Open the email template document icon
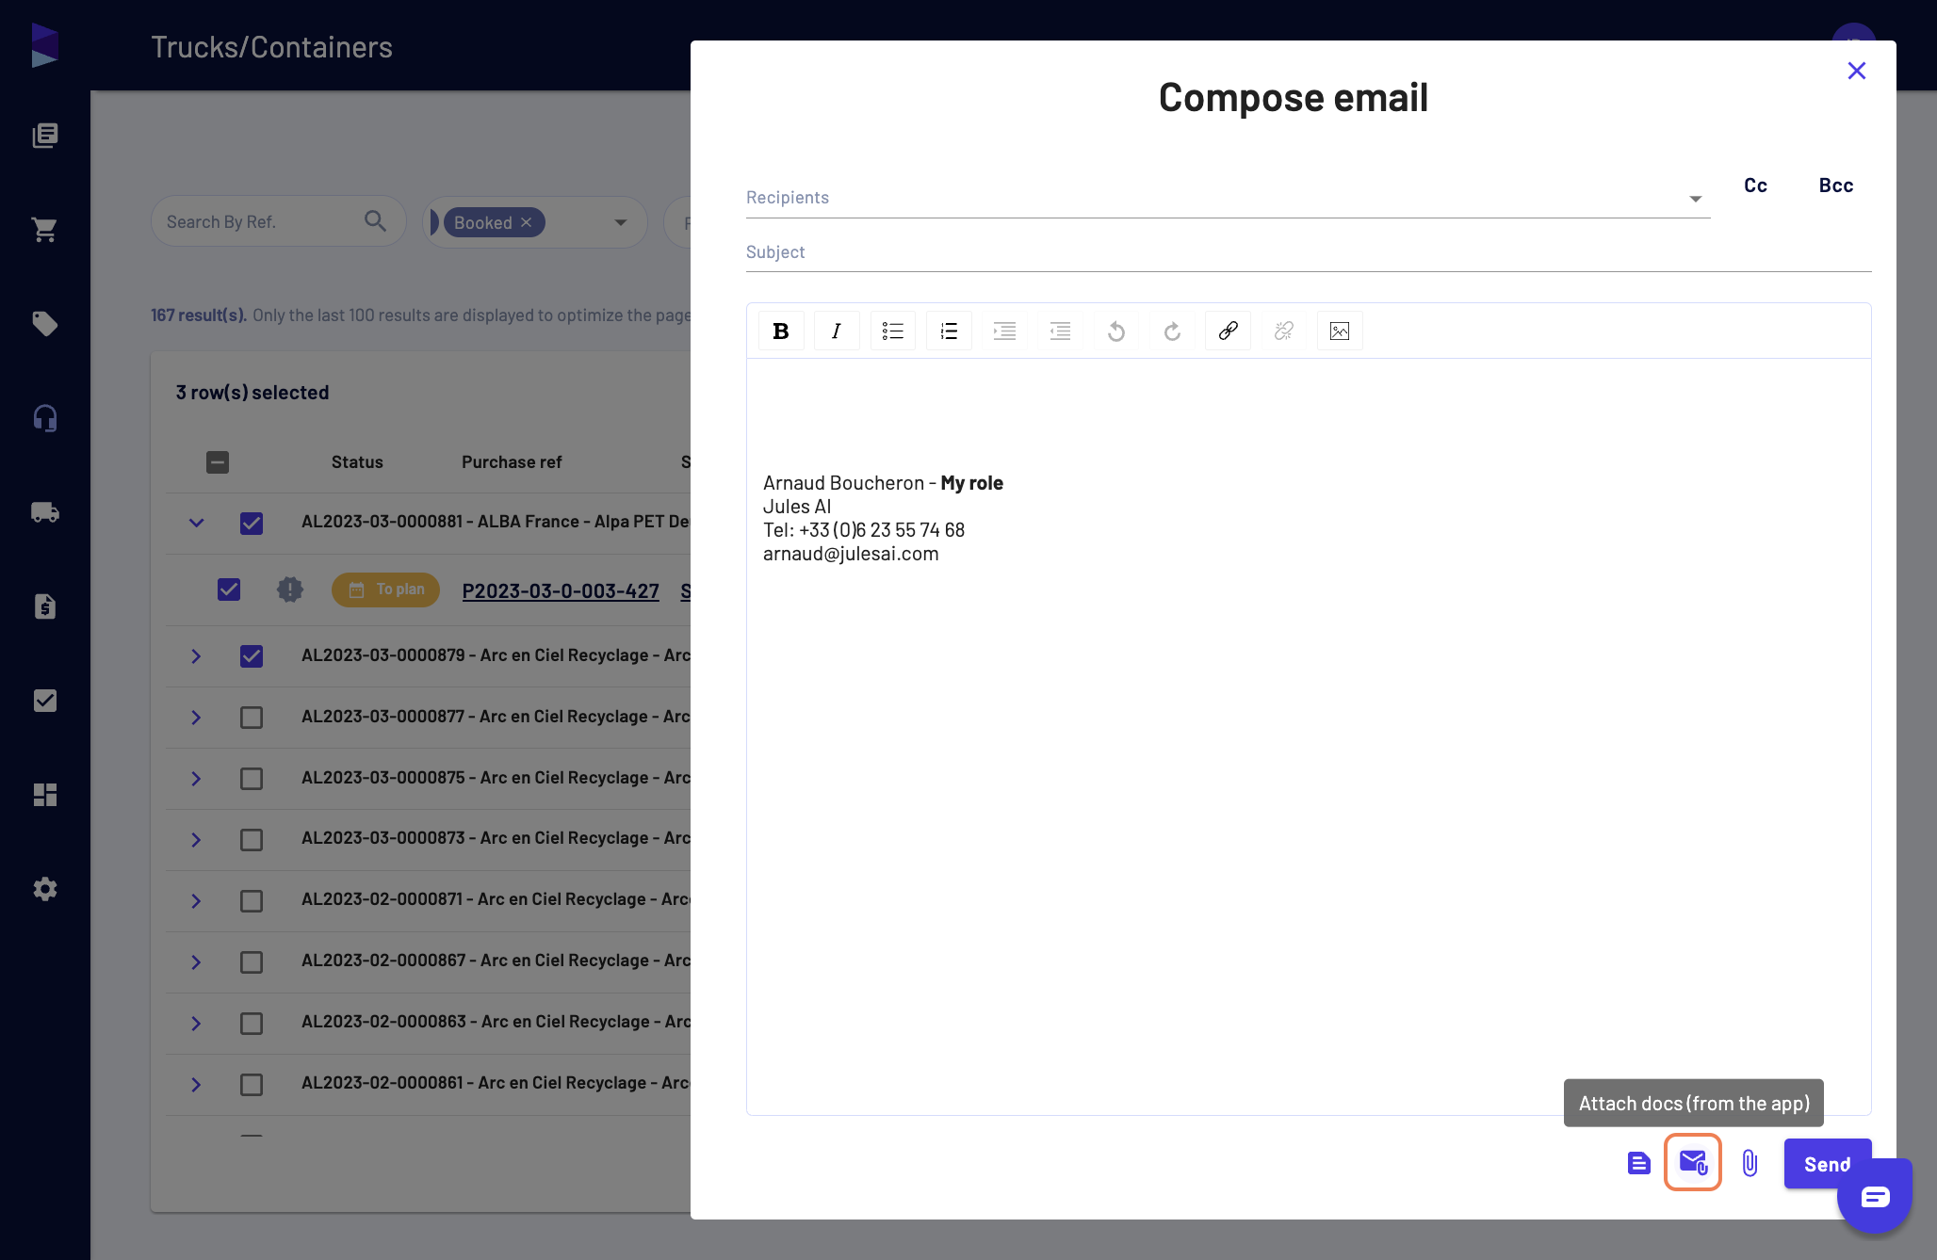The width and height of the screenshot is (1937, 1260). (1639, 1163)
